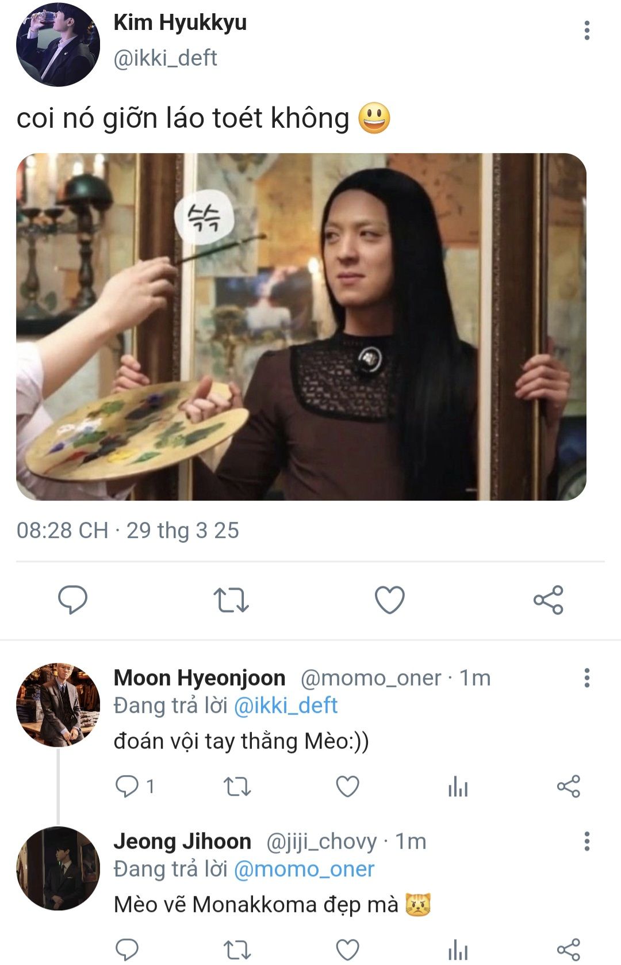
Task: Share the main tweet
Action: [548, 600]
